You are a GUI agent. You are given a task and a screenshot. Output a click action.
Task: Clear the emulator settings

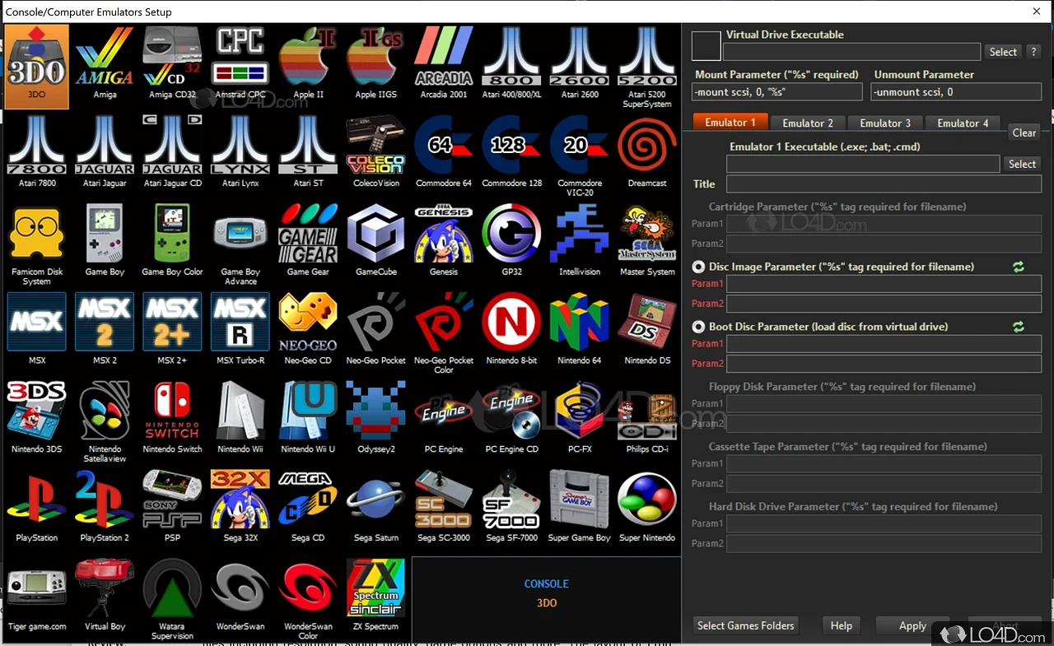tap(1024, 132)
